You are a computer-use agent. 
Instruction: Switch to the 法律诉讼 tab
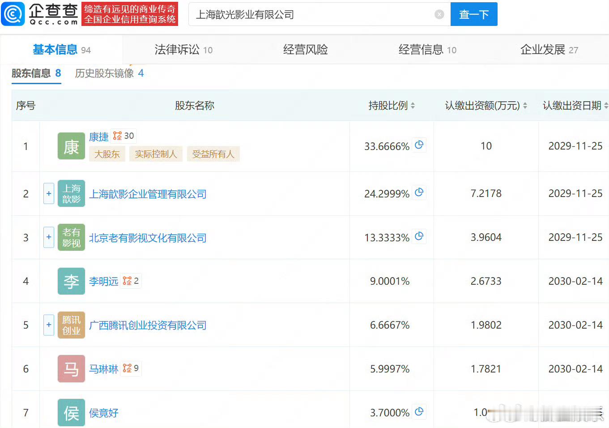[x=183, y=50]
